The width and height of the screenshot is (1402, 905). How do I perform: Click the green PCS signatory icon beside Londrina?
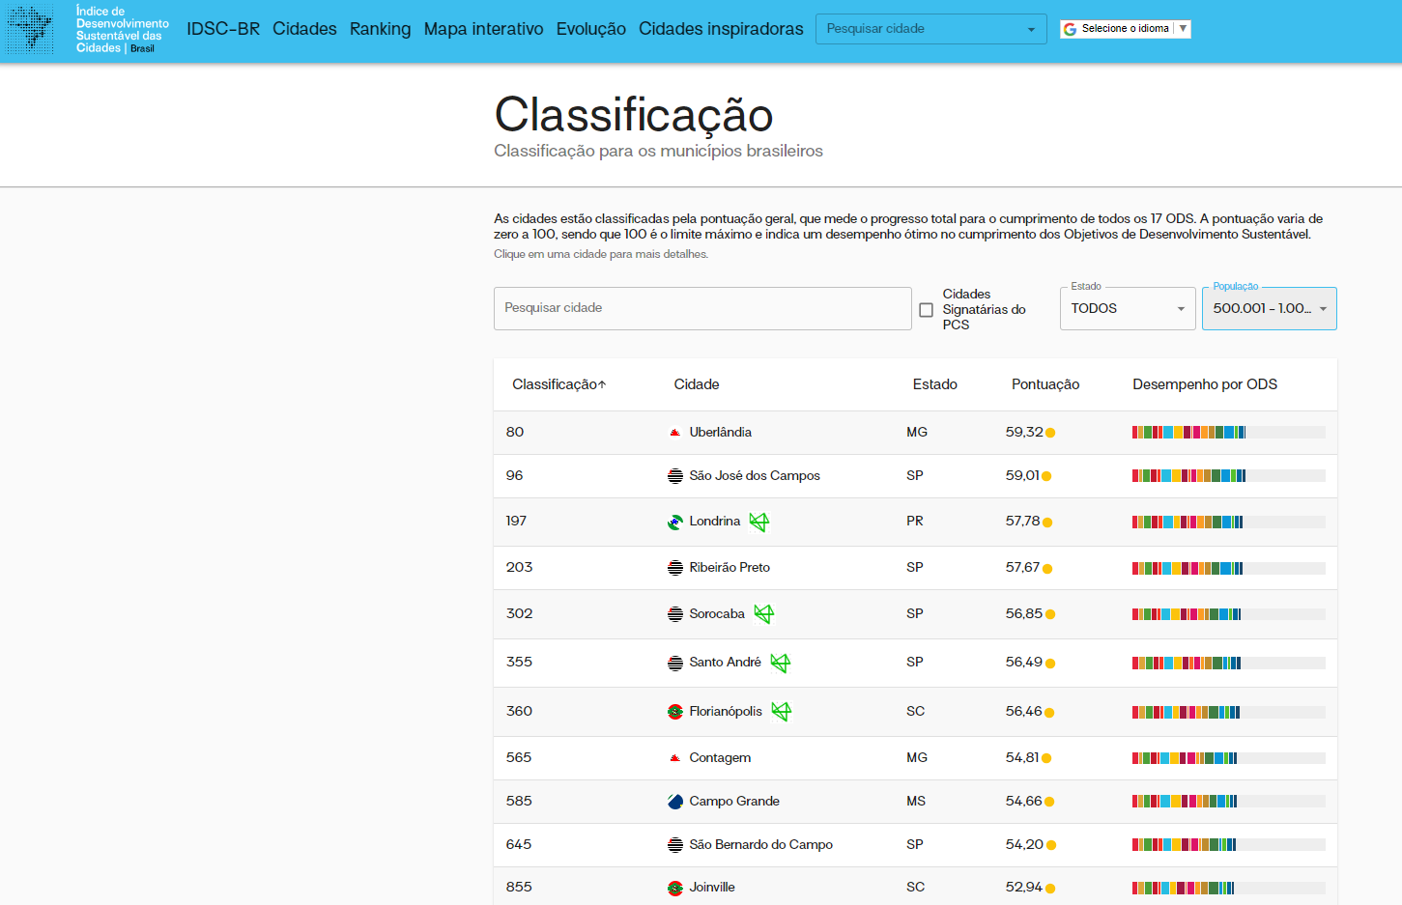[x=759, y=523]
